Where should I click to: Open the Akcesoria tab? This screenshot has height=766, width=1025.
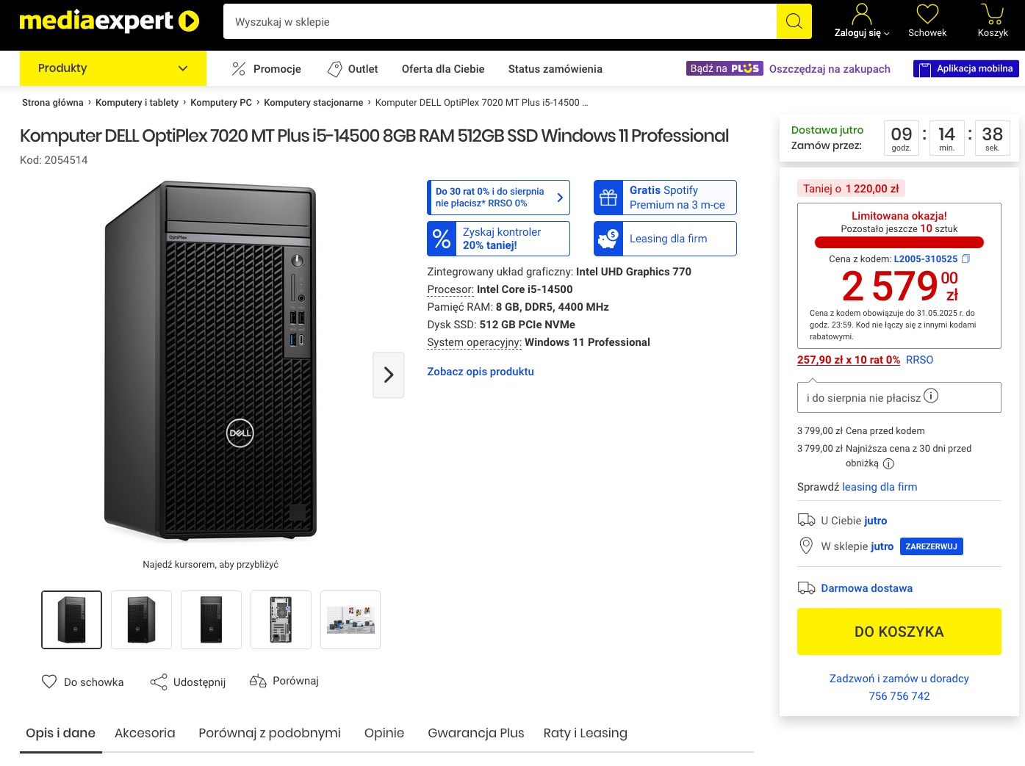click(x=145, y=733)
